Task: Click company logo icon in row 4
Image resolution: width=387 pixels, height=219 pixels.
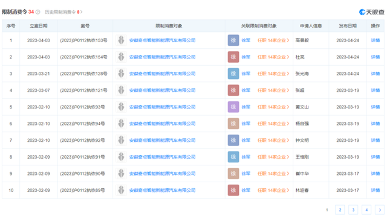Action: [121, 90]
